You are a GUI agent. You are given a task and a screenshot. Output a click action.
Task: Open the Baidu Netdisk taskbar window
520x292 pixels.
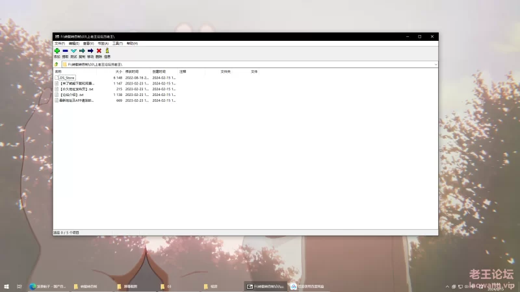[308, 286]
